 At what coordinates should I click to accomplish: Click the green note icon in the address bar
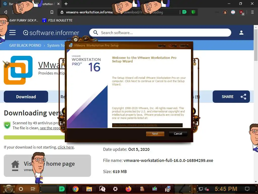[184, 12]
